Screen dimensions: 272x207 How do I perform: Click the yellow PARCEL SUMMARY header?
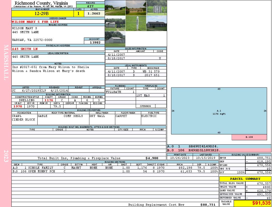[x=245, y=179]
